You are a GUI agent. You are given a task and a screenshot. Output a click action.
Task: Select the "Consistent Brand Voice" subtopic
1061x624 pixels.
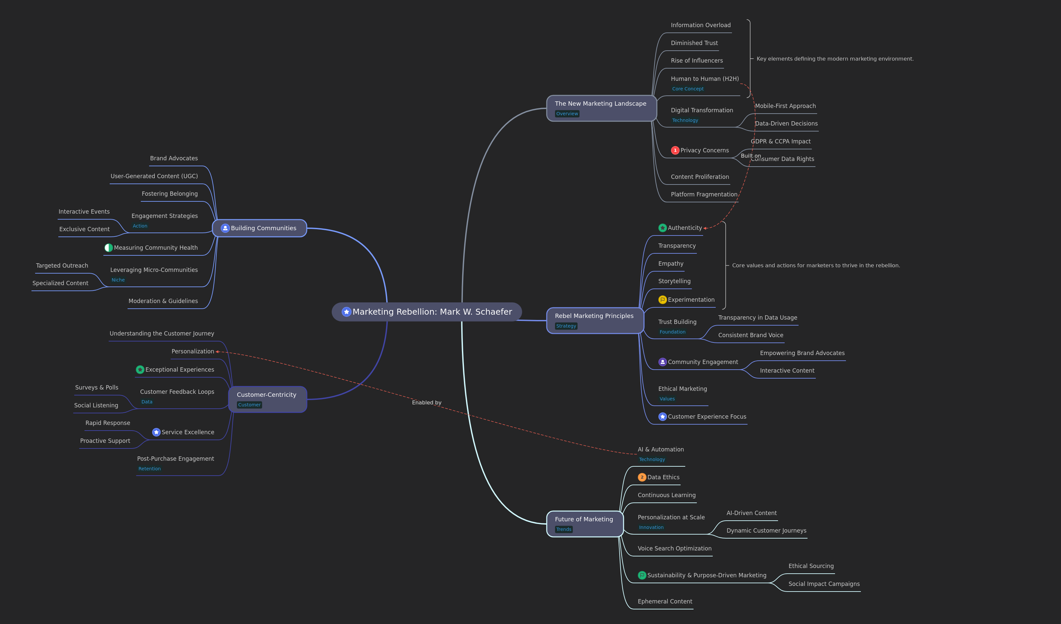751,336
